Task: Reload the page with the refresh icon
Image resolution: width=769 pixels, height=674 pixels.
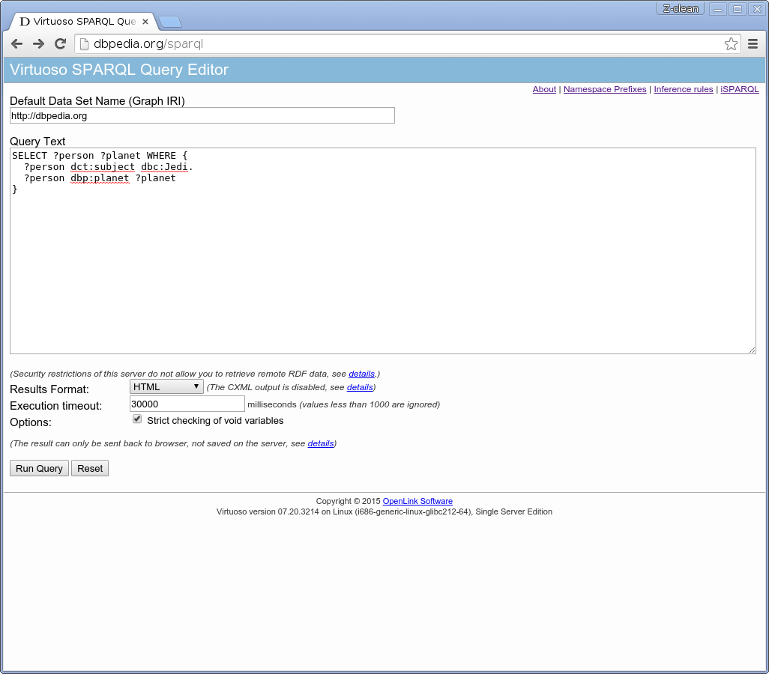Action: click(x=61, y=44)
